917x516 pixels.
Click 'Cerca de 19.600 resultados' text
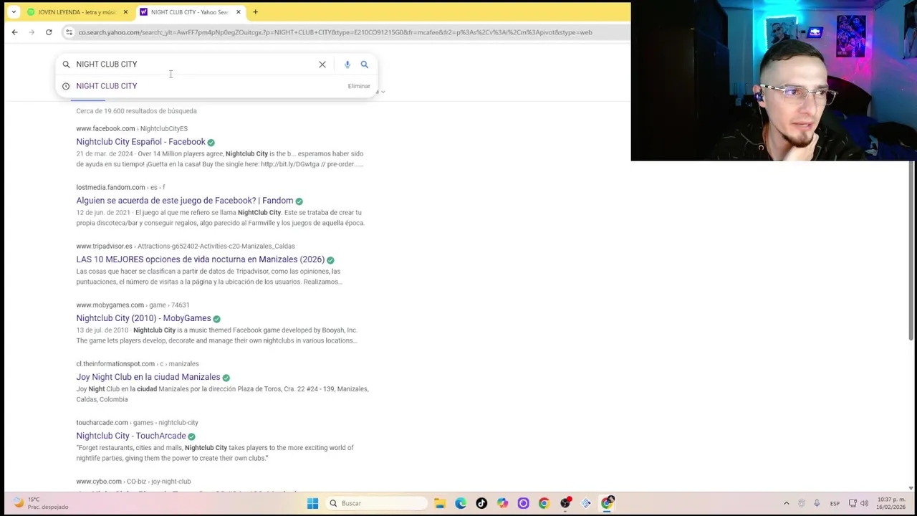pyautogui.click(x=136, y=111)
